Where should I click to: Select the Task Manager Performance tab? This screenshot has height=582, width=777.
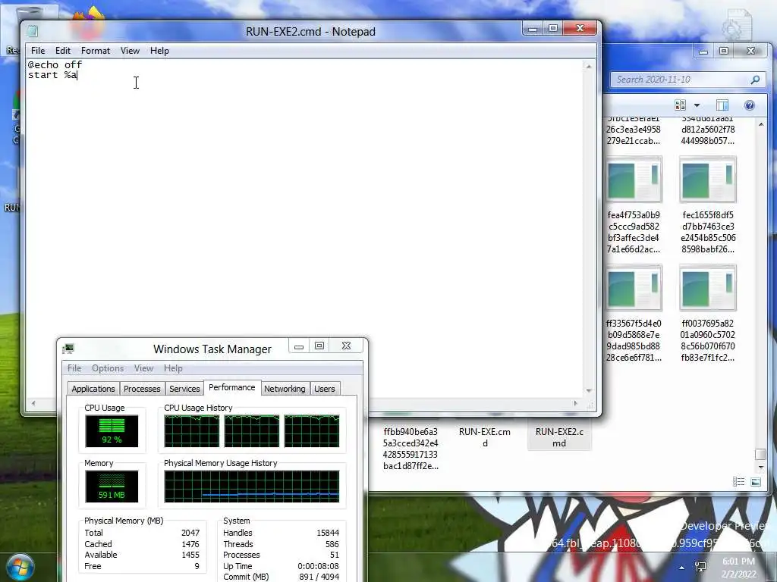point(232,387)
